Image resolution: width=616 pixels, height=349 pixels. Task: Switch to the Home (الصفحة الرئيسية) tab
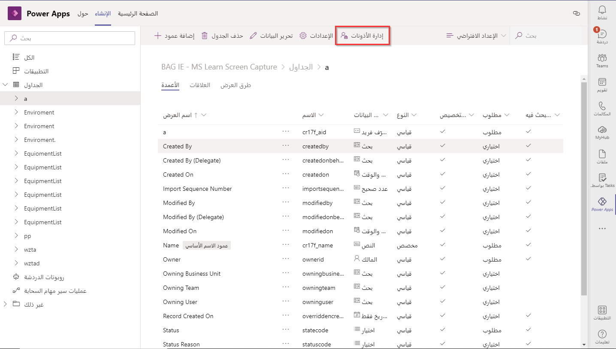[x=138, y=14]
